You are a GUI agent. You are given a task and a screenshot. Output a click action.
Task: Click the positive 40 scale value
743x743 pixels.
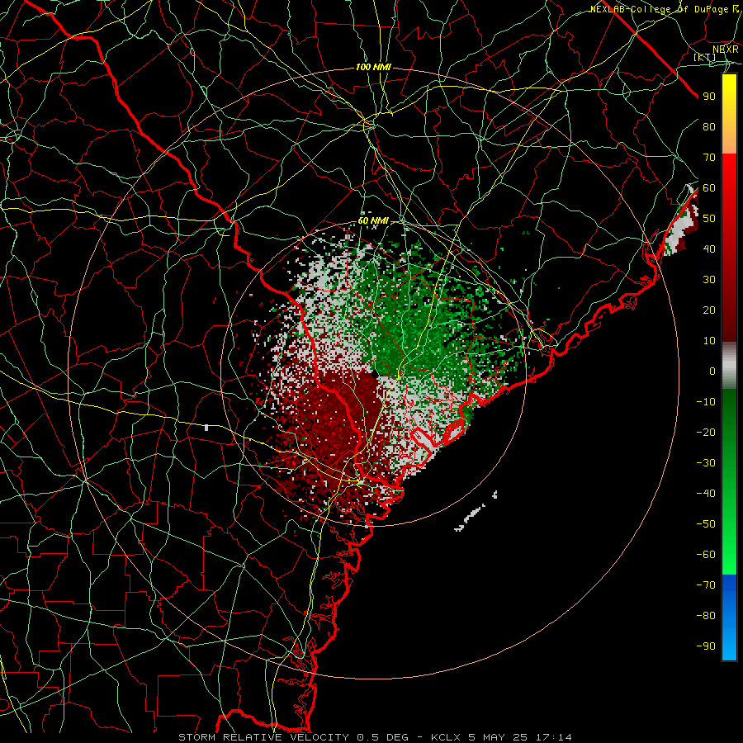tap(709, 249)
